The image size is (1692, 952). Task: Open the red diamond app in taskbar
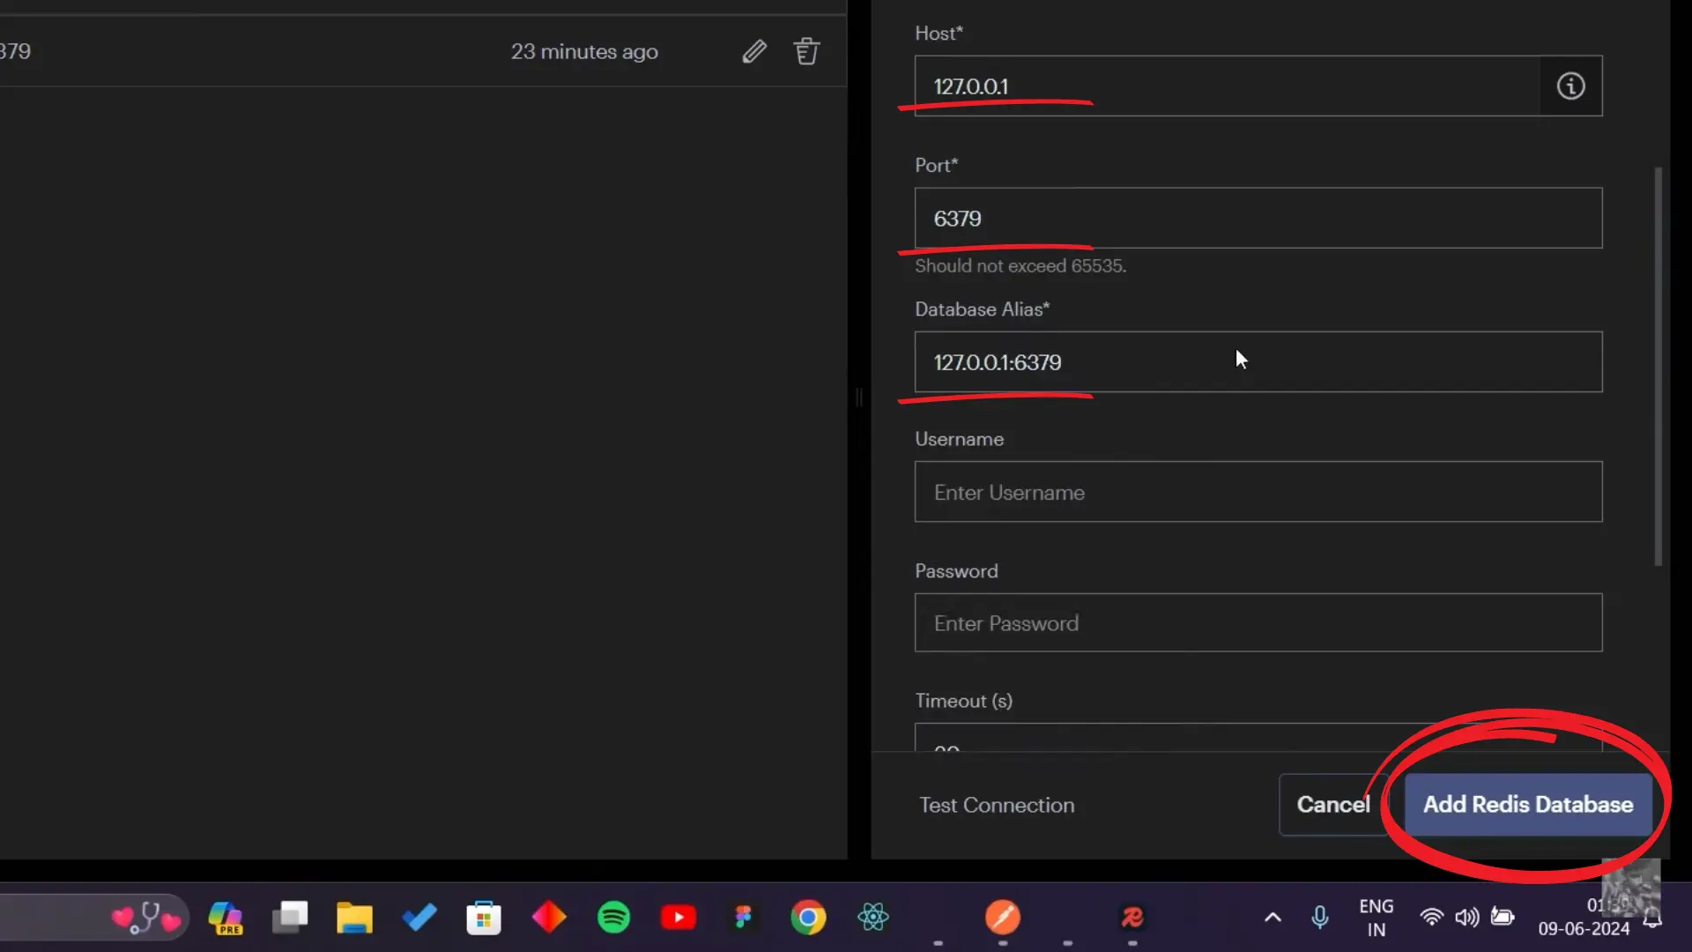549,918
